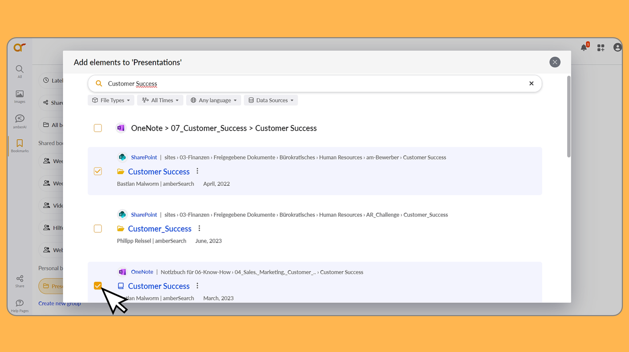Uncheck the March 2023 OneNote Customer Success
This screenshot has height=352, width=629.
pyautogui.click(x=98, y=286)
